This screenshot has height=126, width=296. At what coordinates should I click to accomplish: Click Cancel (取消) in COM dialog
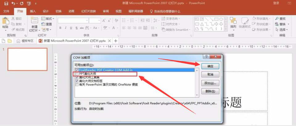pos(210,74)
